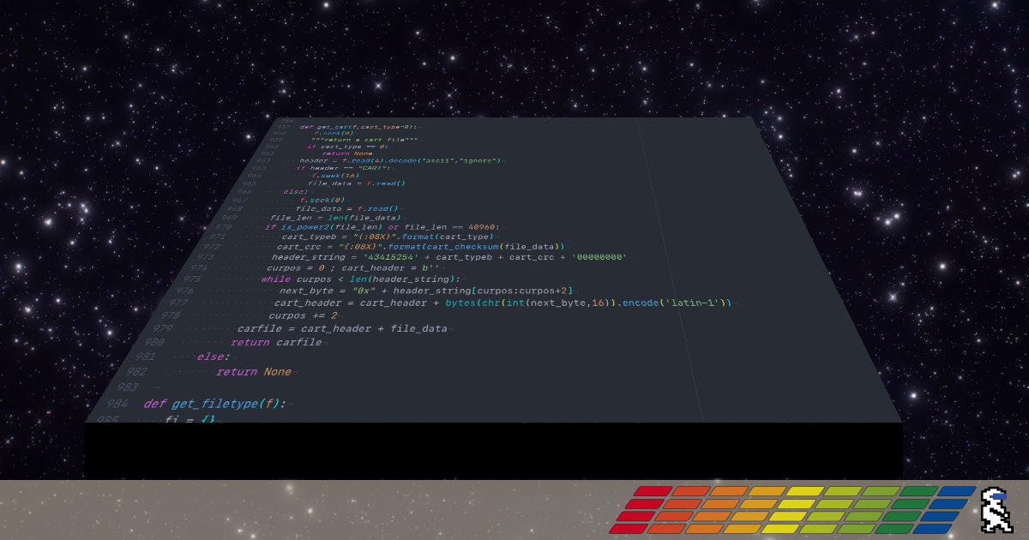Click the 'cart_typeb =' format line

point(388,237)
